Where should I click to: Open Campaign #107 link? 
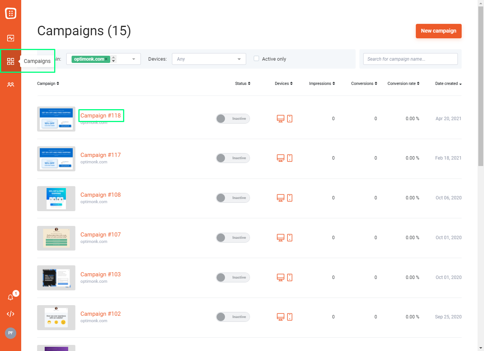(101, 235)
